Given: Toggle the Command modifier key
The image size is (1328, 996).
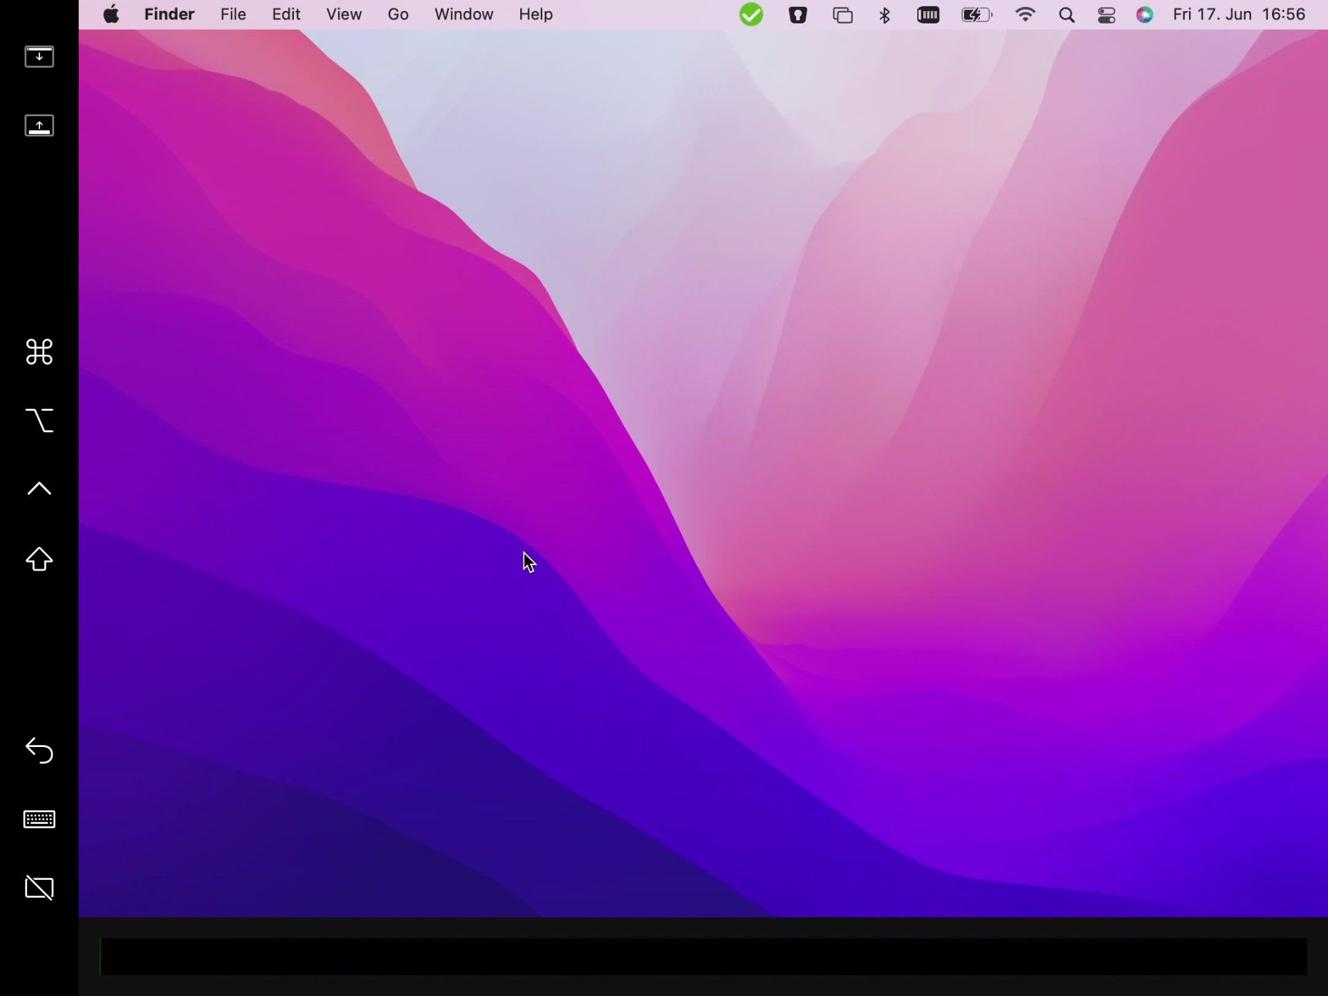Looking at the screenshot, I should [x=39, y=352].
